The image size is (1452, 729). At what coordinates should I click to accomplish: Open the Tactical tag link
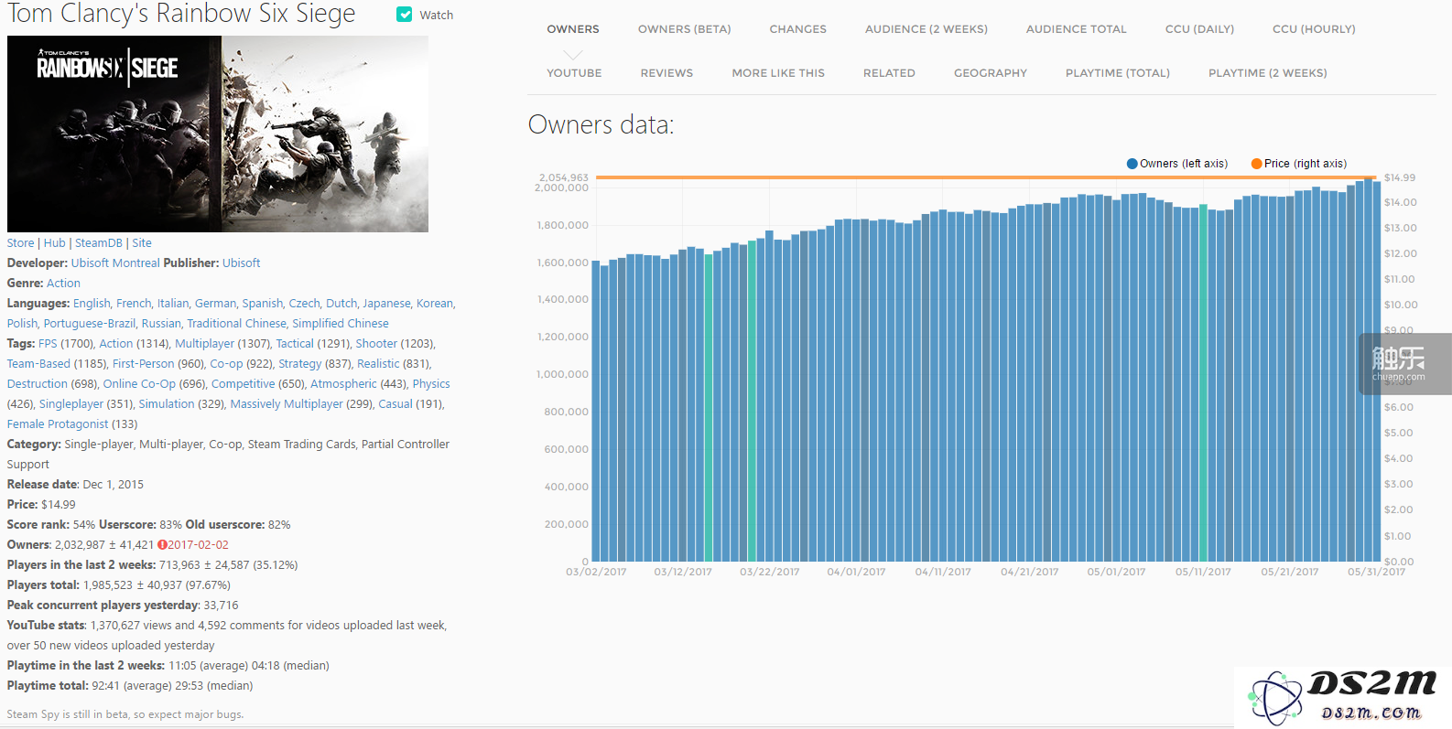click(295, 344)
